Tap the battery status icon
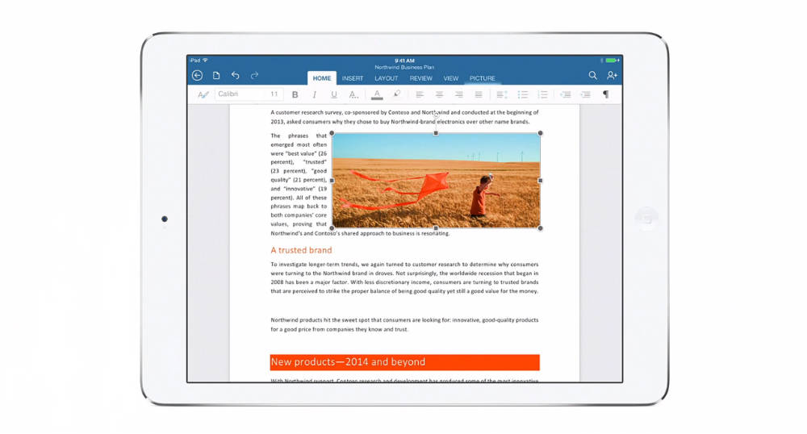807x434 pixels. [612, 61]
